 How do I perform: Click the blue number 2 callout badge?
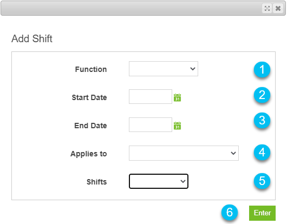[262, 95]
